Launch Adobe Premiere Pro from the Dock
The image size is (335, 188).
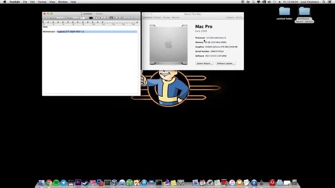tap(78, 183)
